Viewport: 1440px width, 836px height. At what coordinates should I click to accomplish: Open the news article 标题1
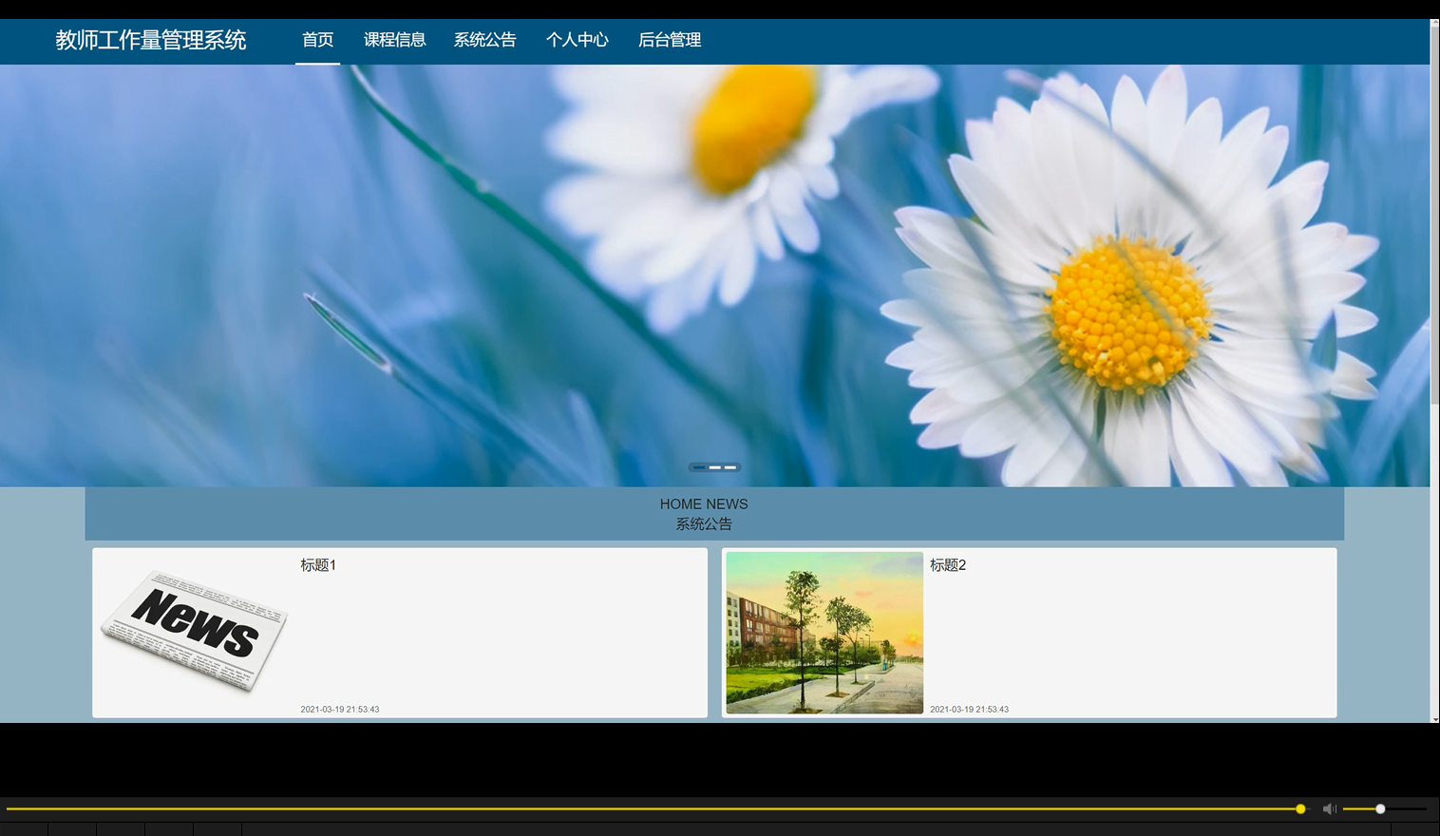(317, 564)
